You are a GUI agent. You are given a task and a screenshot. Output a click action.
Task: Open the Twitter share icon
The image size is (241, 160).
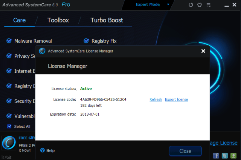225,156
